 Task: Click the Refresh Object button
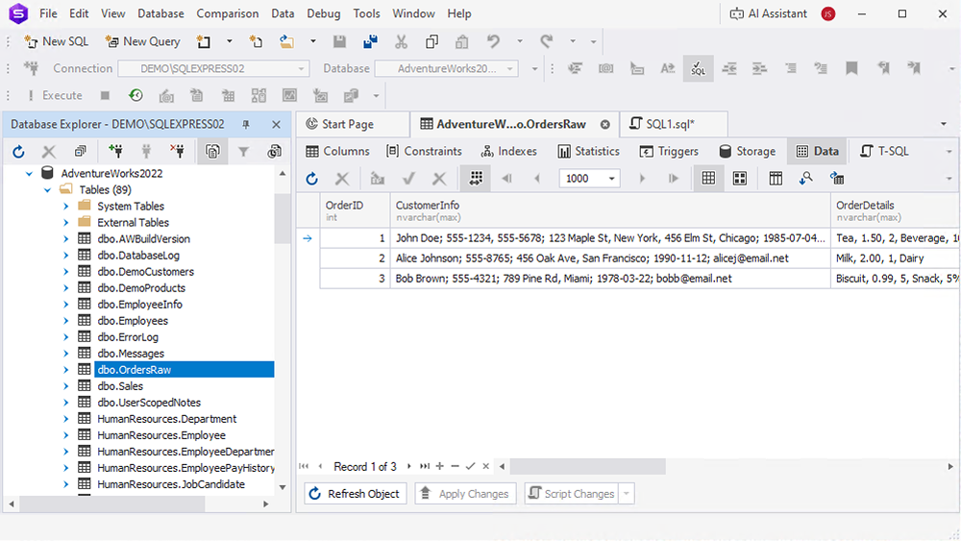[x=355, y=494]
